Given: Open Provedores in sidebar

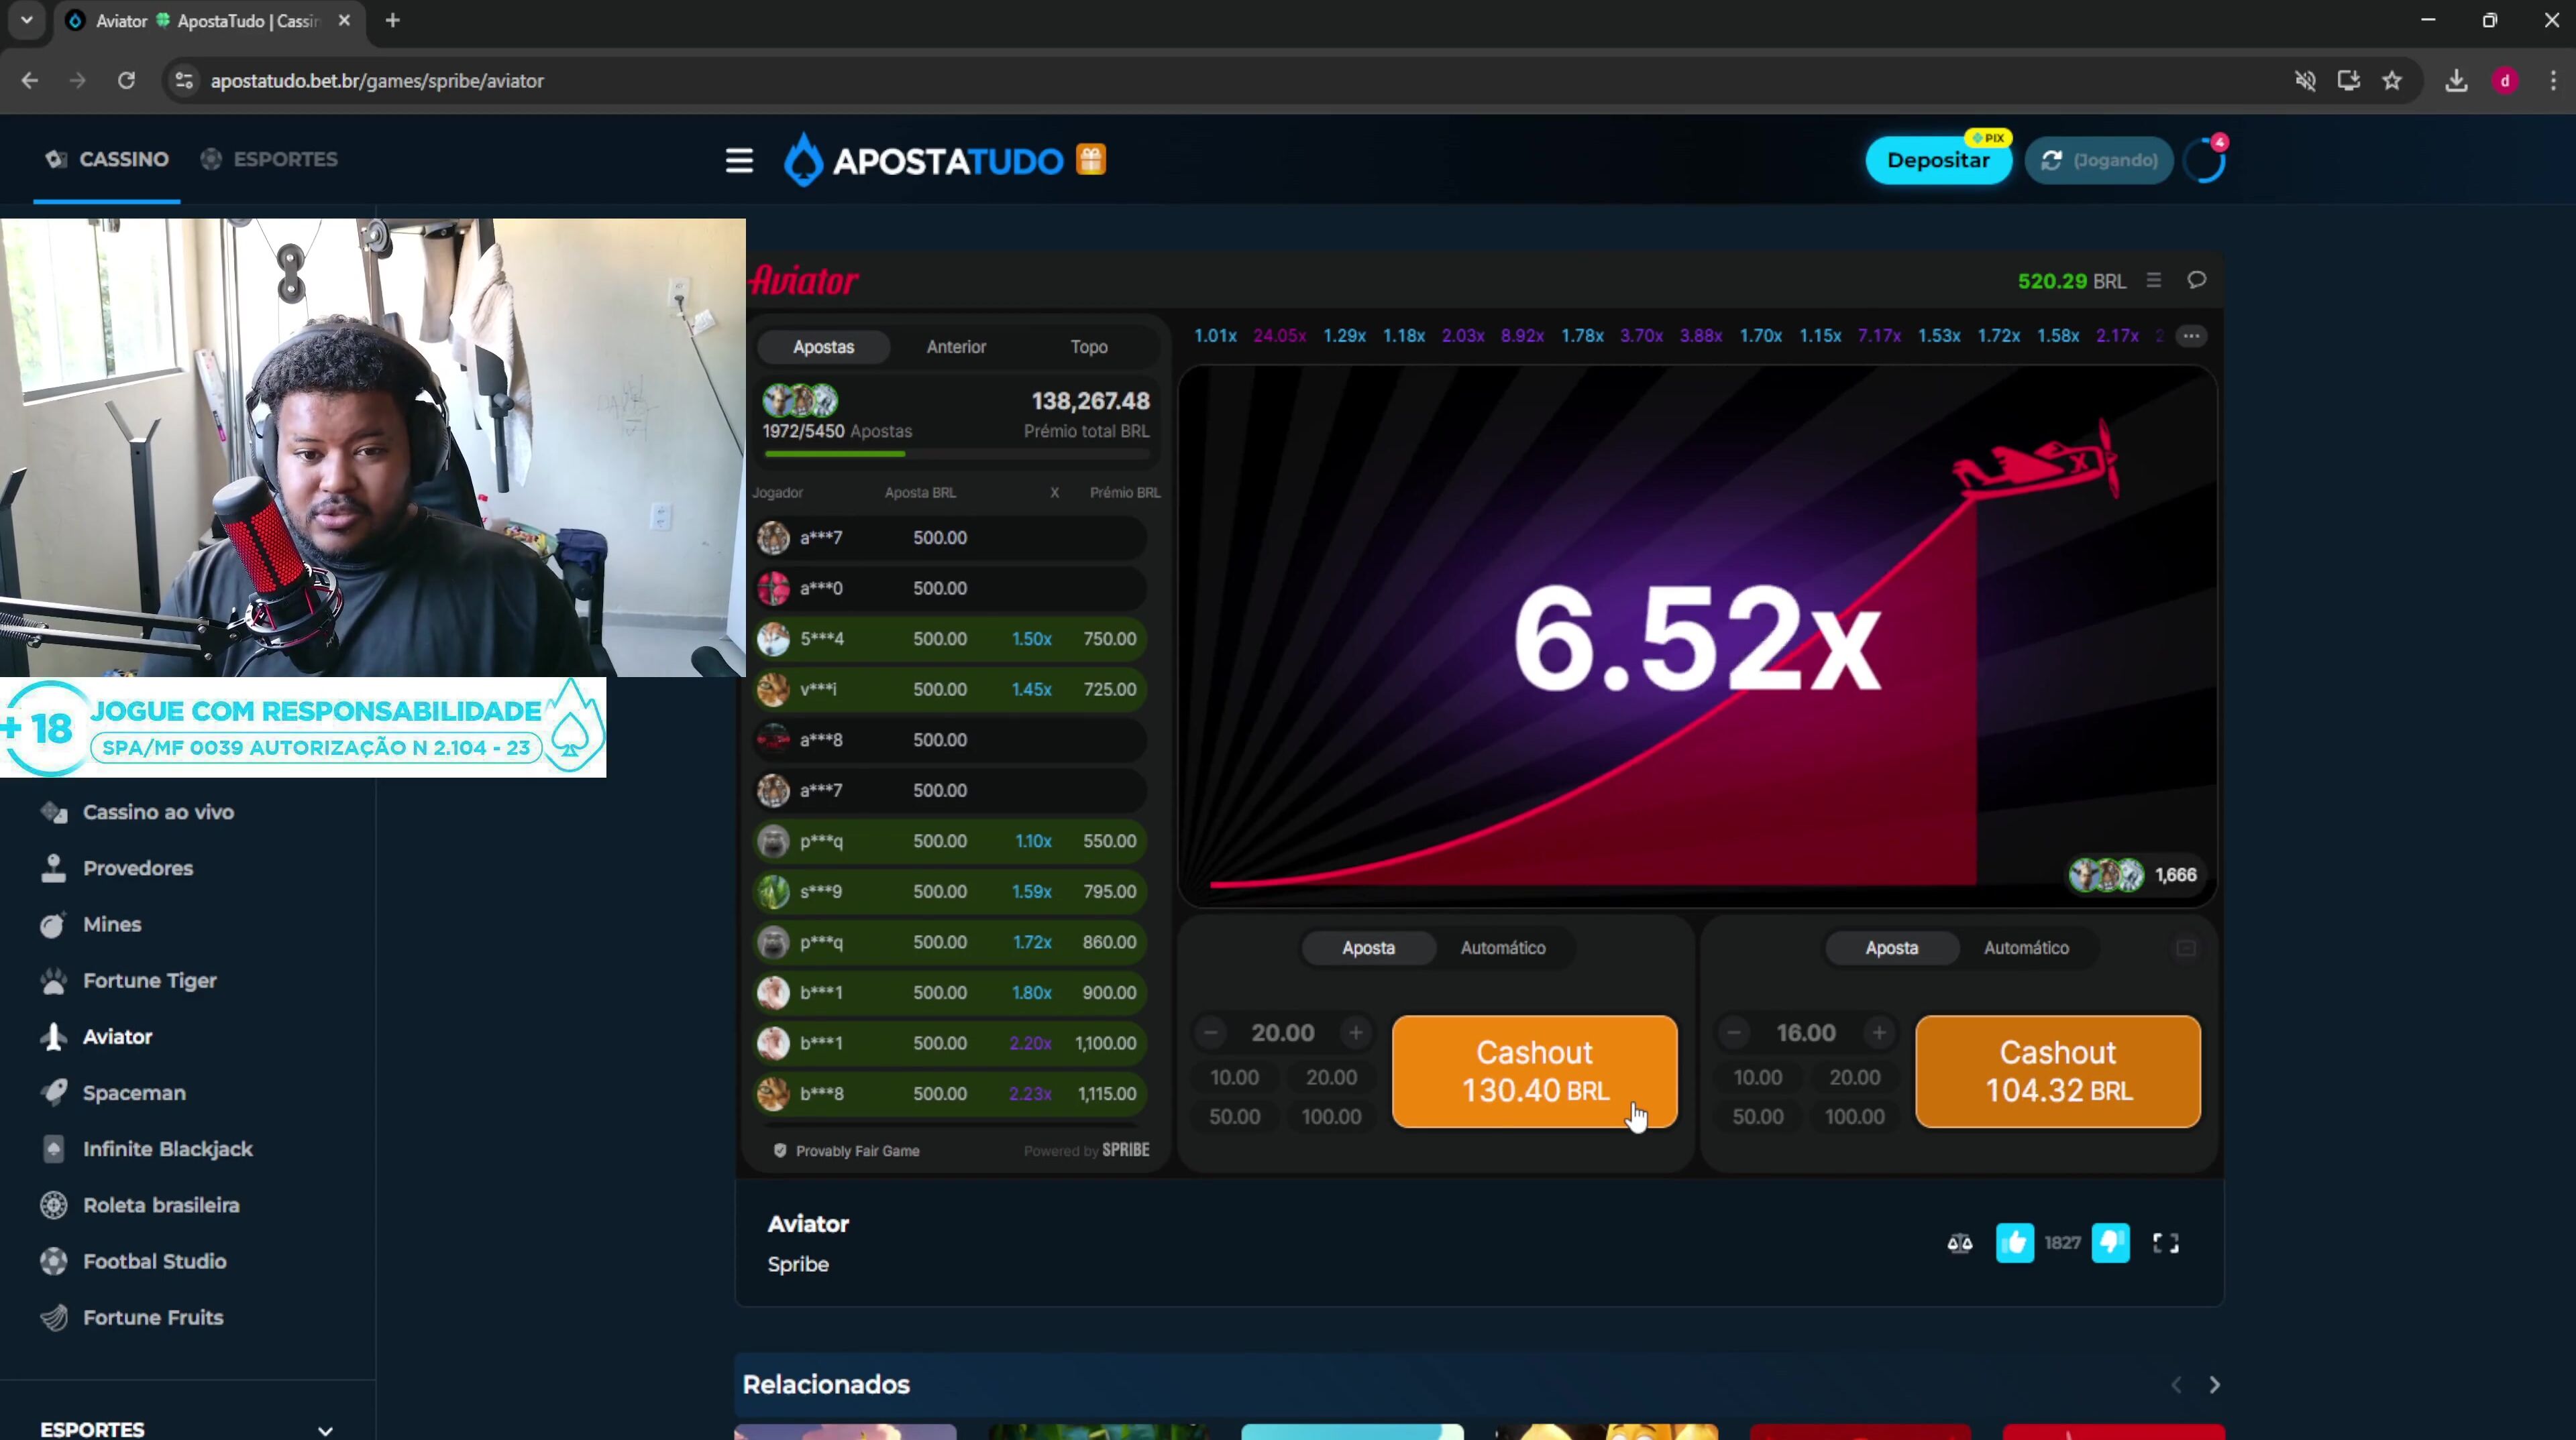Looking at the screenshot, I should [138, 868].
